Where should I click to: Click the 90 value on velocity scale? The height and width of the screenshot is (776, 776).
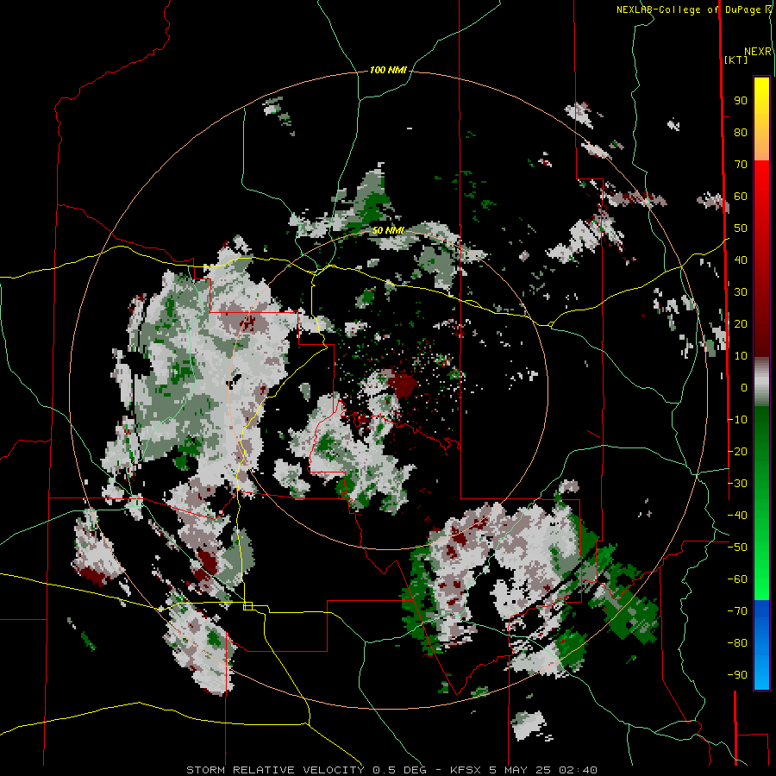[x=741, y=100]
